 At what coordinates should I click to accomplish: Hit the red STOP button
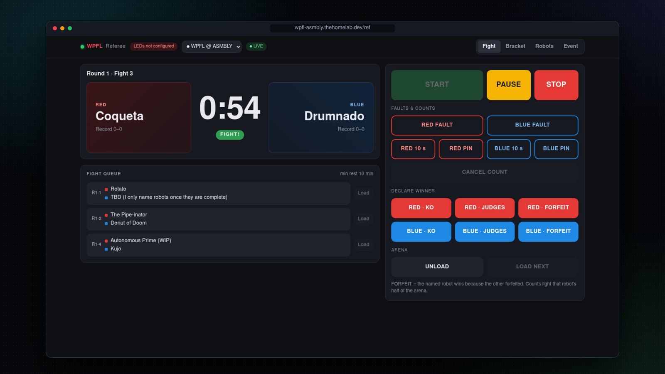pyautogui.click(x=556, y=85)
